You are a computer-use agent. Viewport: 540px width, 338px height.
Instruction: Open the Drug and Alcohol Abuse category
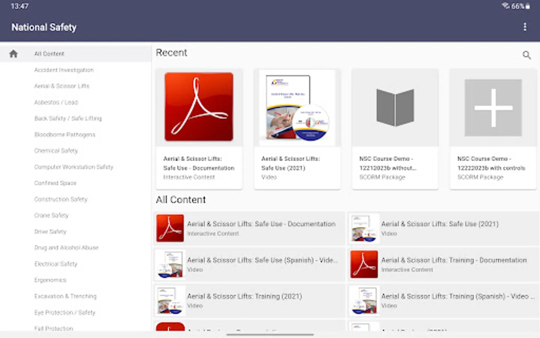pos(66,247)
